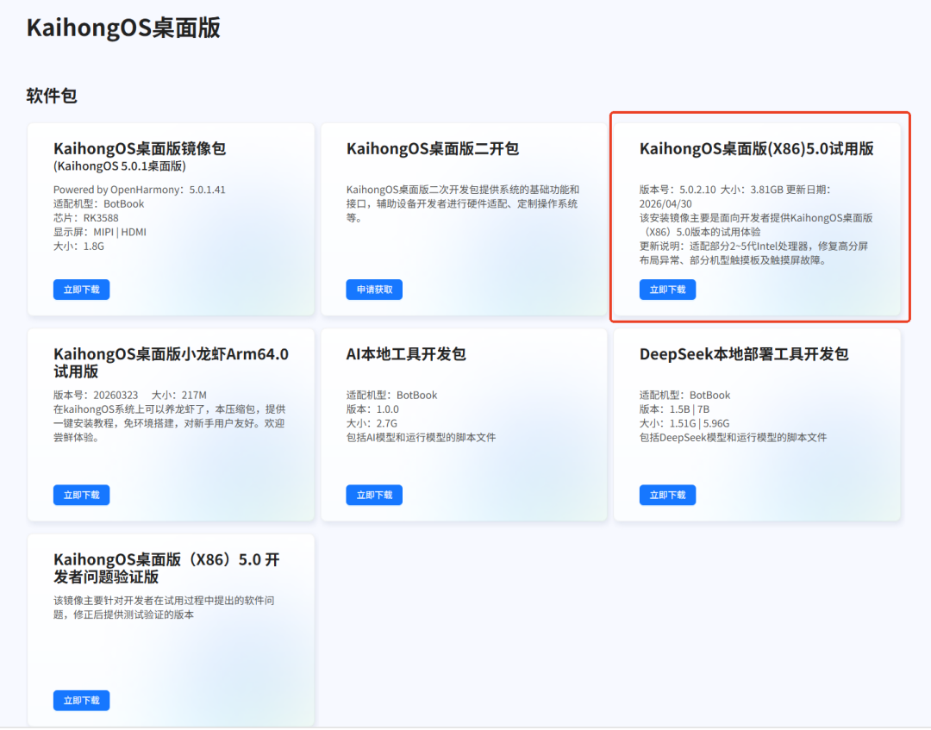The image size is (931, 730).
Task: Click the 版本: 1.0.0 line
Action: 372,409
